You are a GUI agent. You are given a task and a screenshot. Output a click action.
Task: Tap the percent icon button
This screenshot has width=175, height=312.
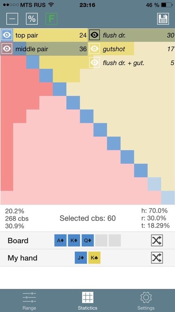click(32, 19)
